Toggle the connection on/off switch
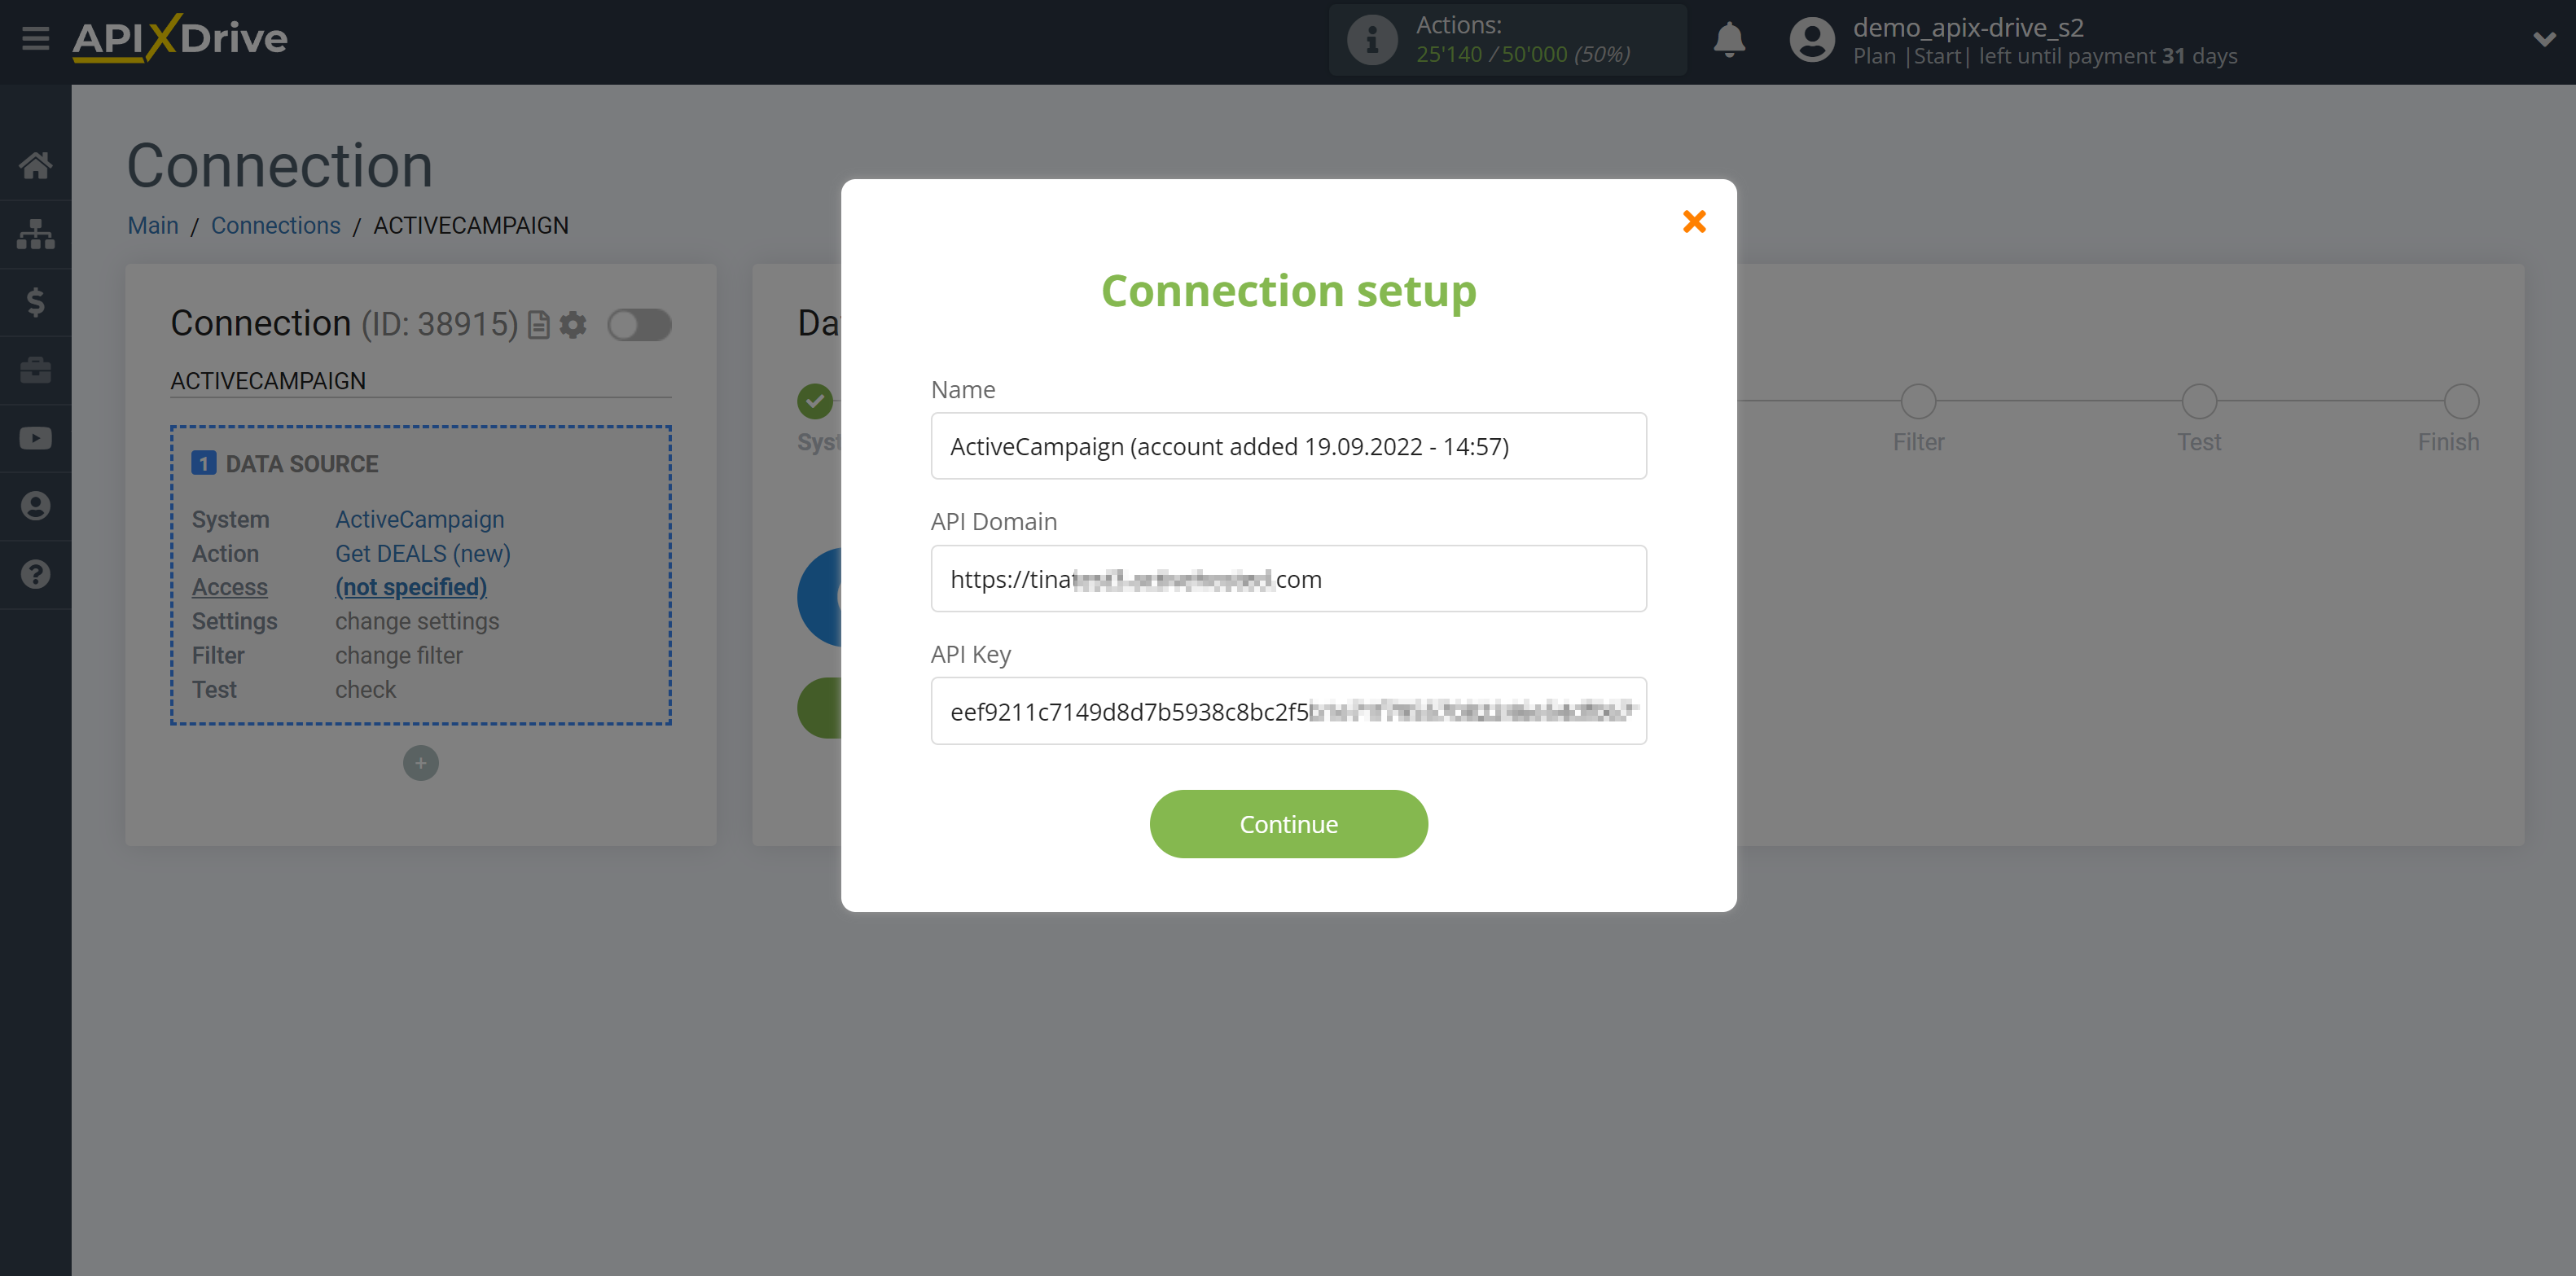 coord(640,325)
